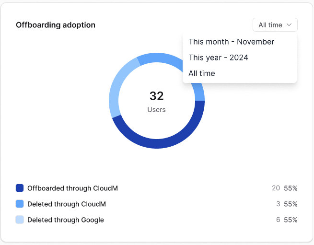Click the dark blue Offboarded through CloudM swatch
This screenshot has height=245, width=314.
[x=20, y=188]
